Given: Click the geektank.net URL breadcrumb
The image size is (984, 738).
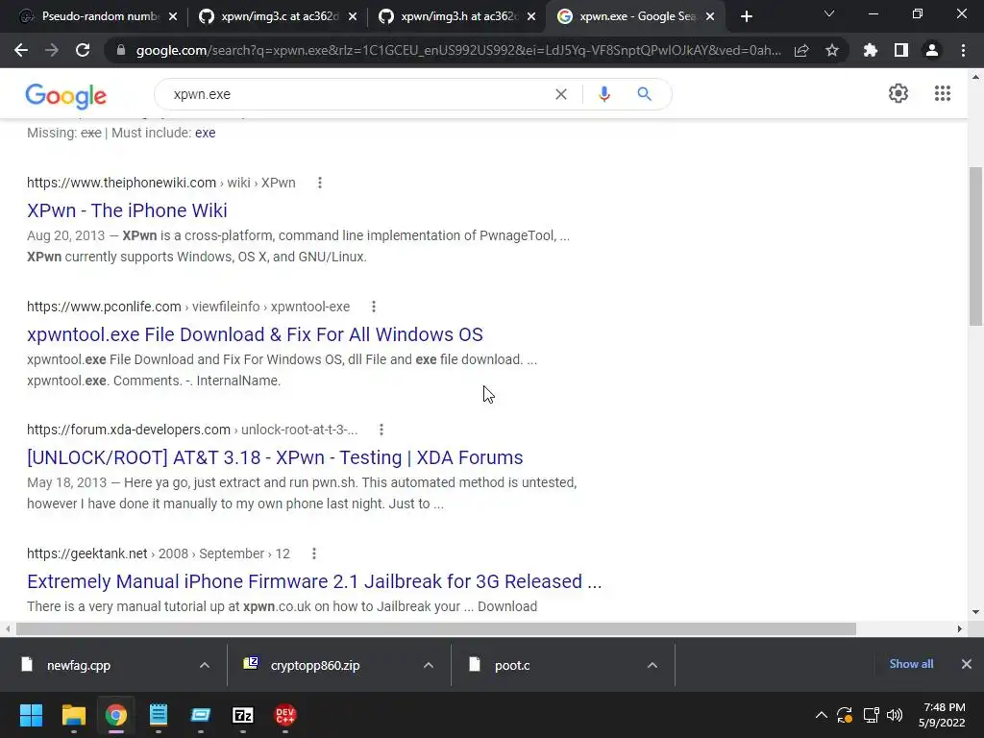Looking at the screenshot, I should (159, 553).
